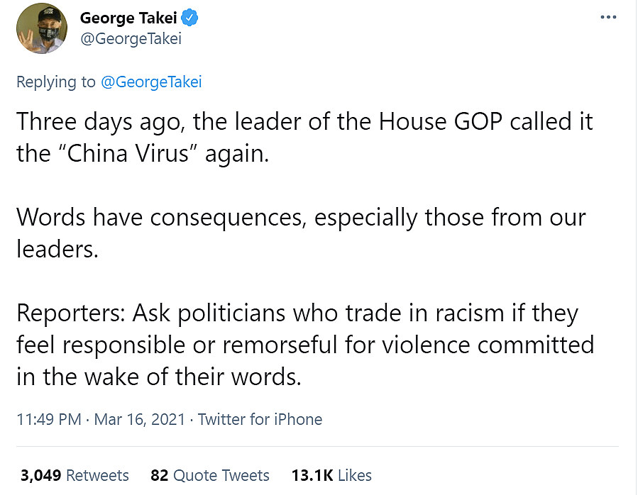Click the Mar 16, 2021 date
The image size is (638, 495).
coord(141,419)
